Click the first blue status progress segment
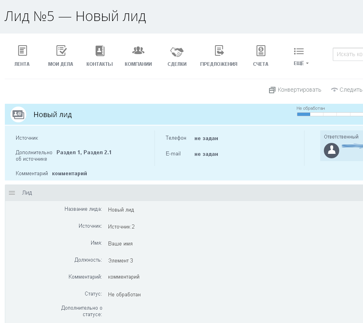The height and width of the screenshot is (323, 363). pyautogui.click(x=303, y=114)
